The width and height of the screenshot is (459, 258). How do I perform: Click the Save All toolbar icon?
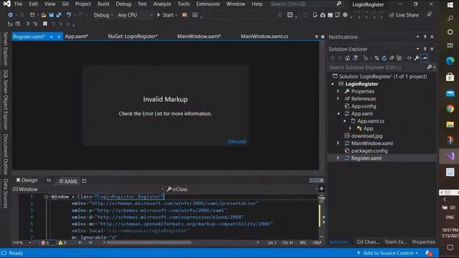pos(59,15)
